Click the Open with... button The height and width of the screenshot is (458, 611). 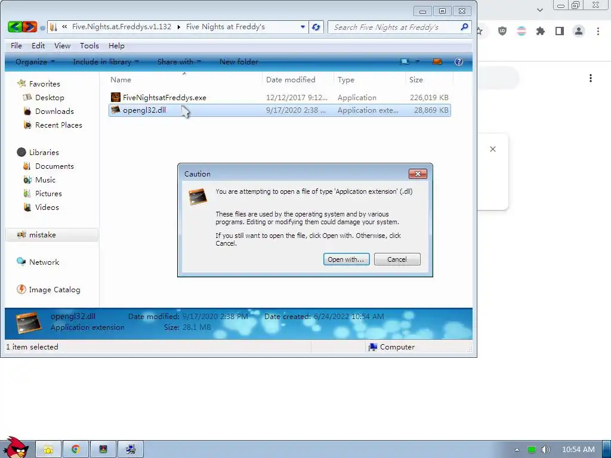click(346, 259)
